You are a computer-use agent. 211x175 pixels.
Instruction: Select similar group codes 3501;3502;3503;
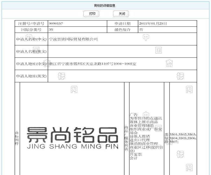tap(183, 134)
